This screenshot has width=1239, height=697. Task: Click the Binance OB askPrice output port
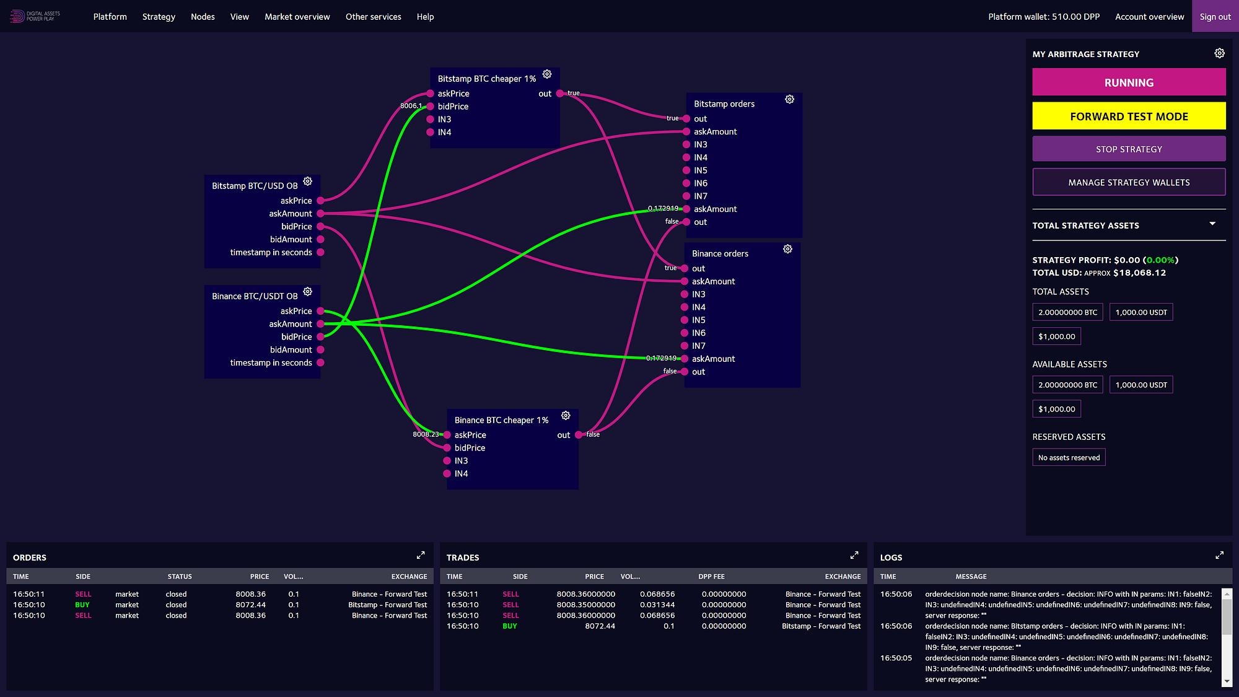pos(320,311)
